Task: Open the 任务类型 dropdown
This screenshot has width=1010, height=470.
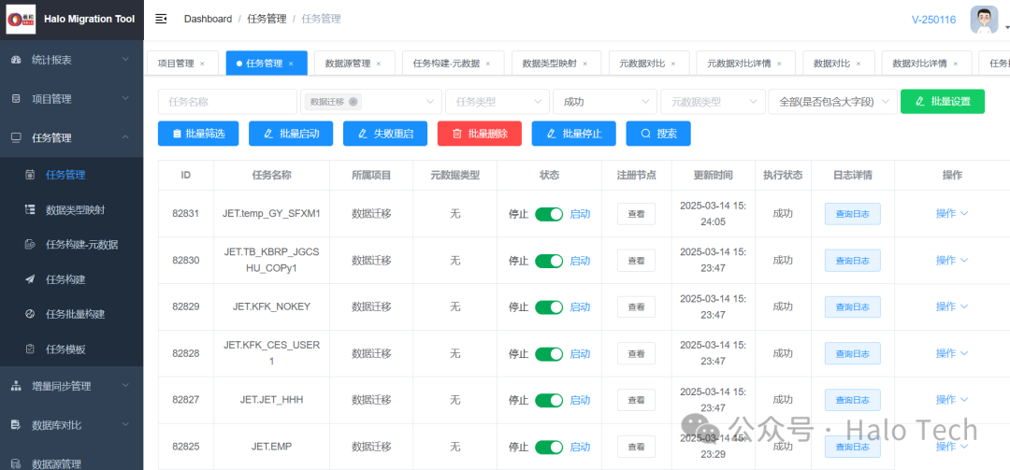Action: (x=498, y=102)
